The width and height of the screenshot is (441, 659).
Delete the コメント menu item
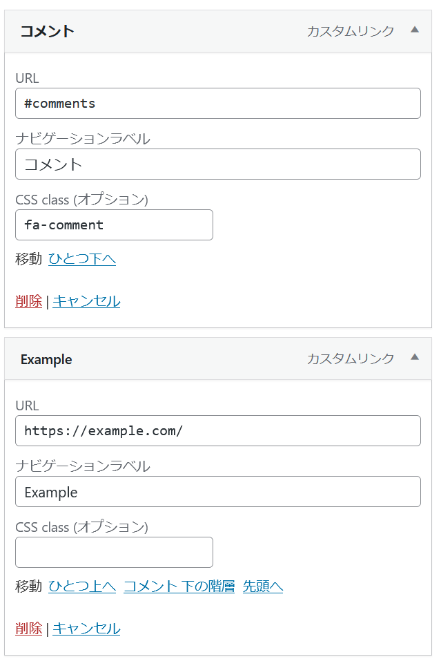point(28,301)
